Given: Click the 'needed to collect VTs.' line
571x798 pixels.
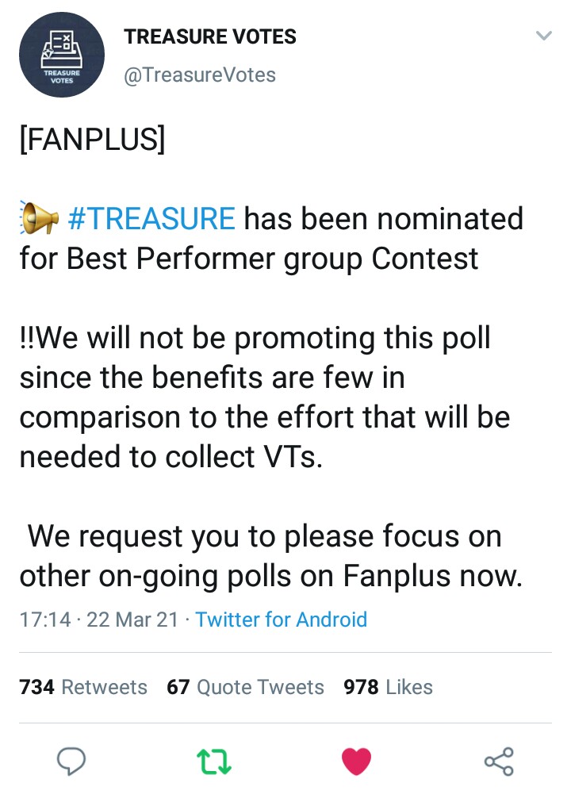Looking at the screenshot, I should (171, 458).
